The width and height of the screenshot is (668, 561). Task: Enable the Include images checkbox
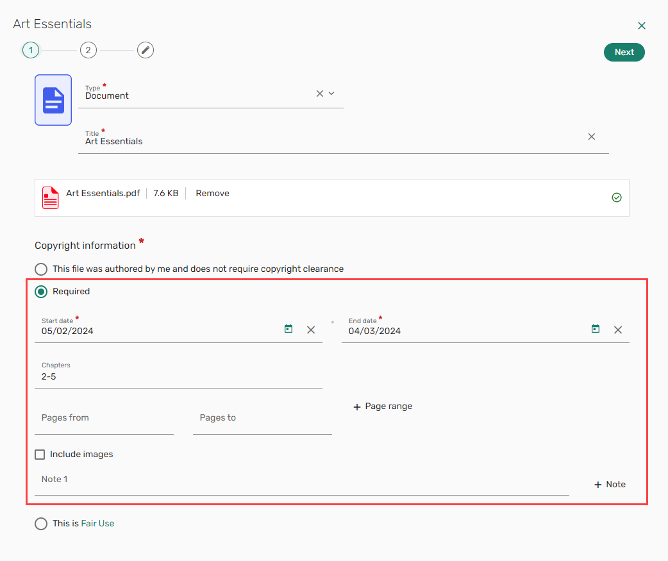40,455
